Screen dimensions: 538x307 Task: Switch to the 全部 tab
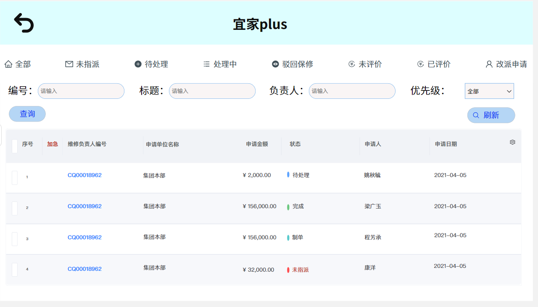point(18,64)
